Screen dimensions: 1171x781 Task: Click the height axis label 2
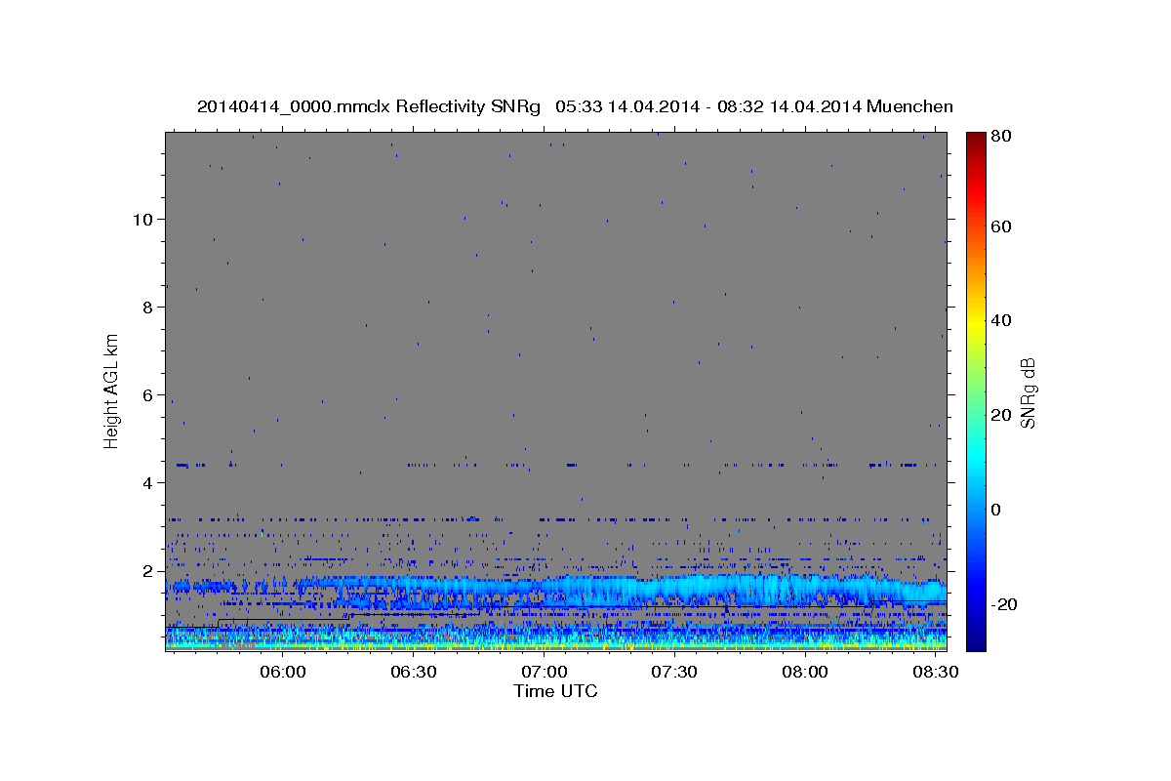tap(148, 570)
